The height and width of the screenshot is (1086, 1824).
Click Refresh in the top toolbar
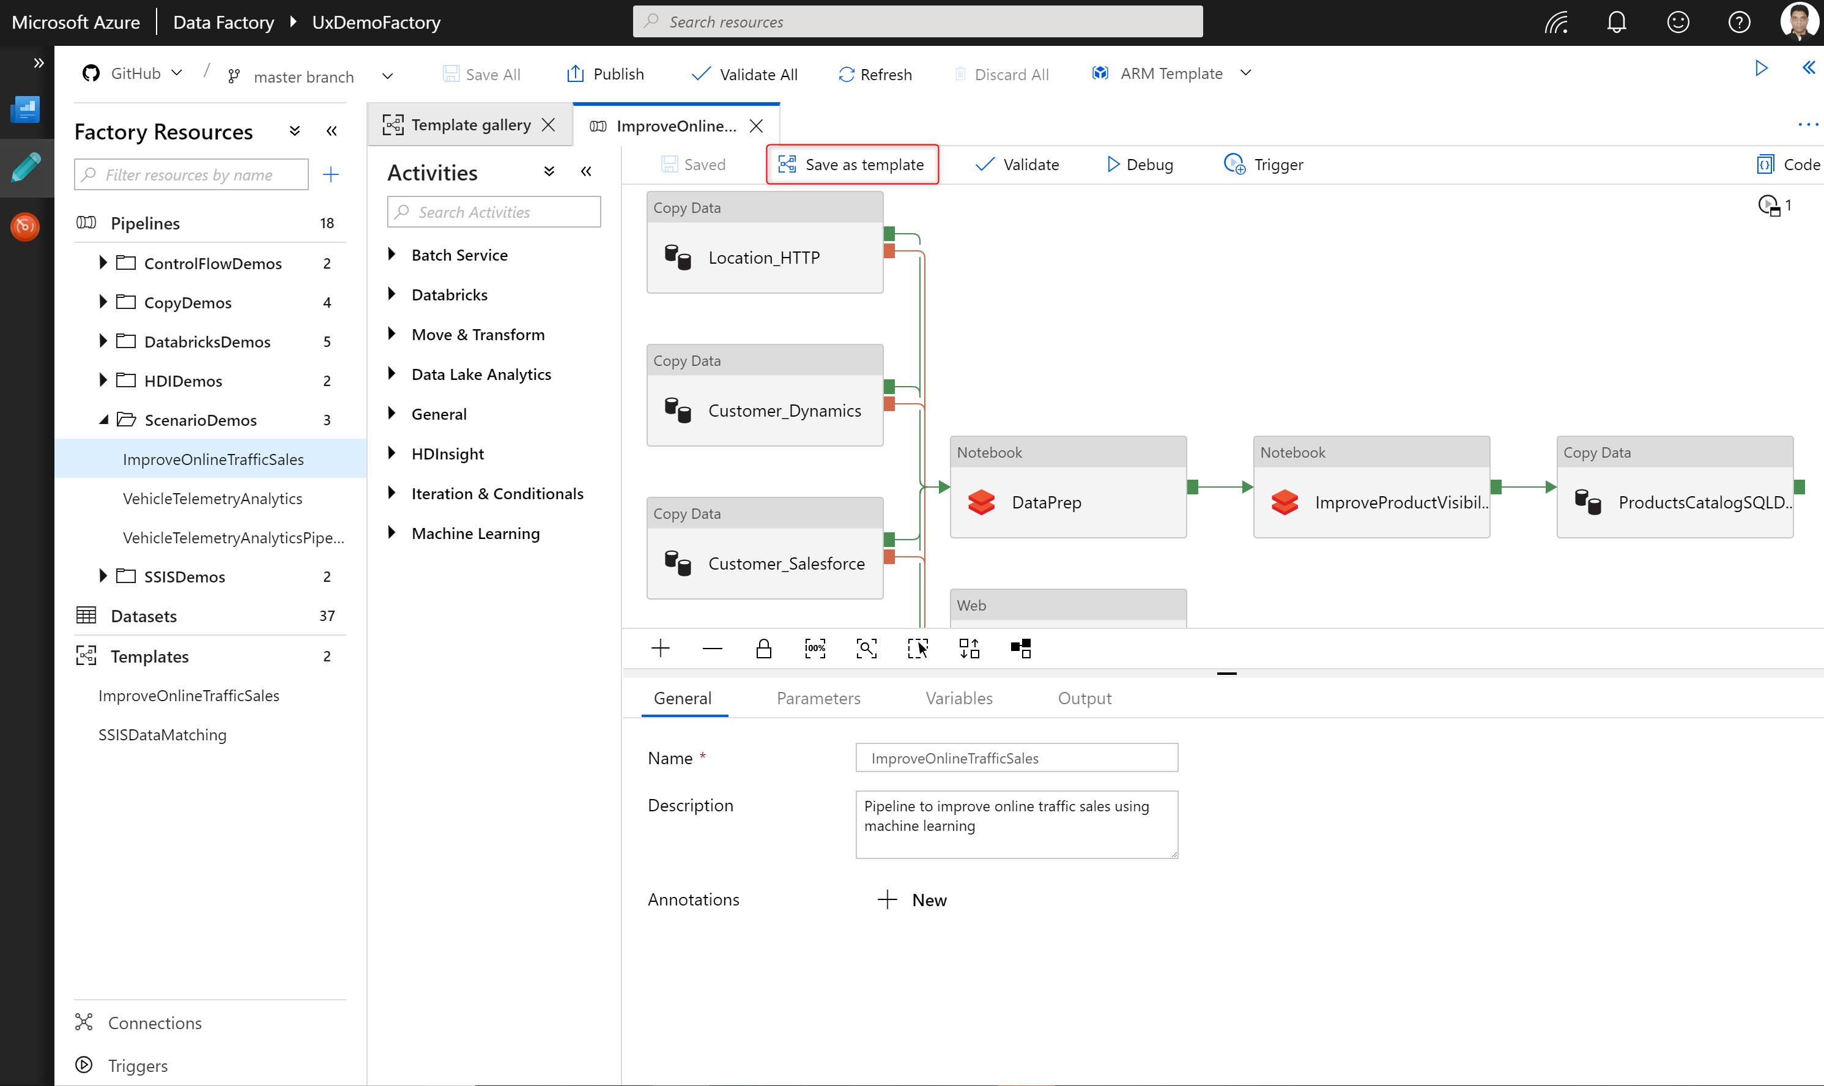[x=875, y=73]
